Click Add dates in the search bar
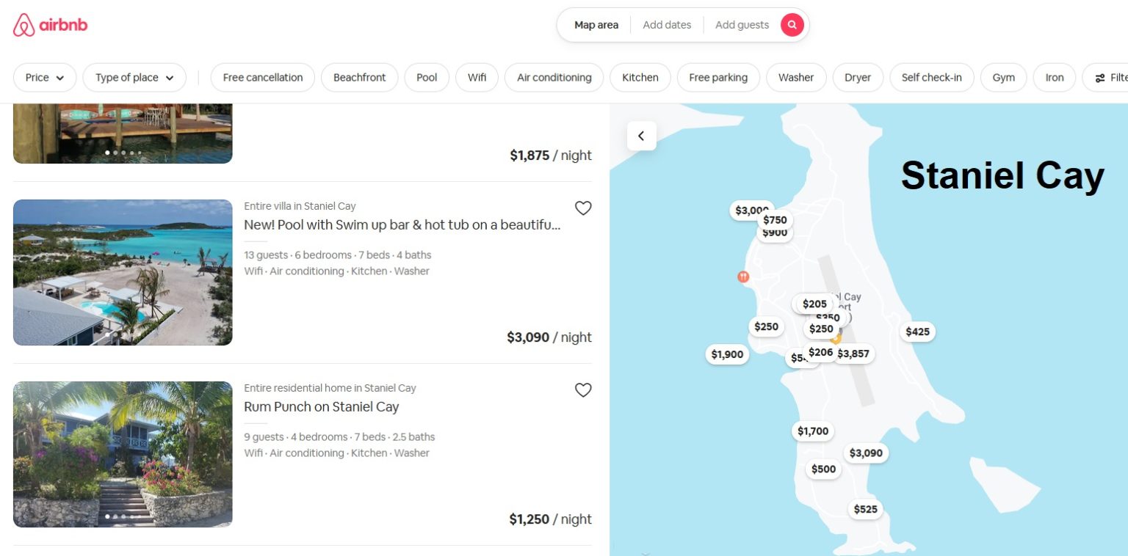 [x=666, y=24]
